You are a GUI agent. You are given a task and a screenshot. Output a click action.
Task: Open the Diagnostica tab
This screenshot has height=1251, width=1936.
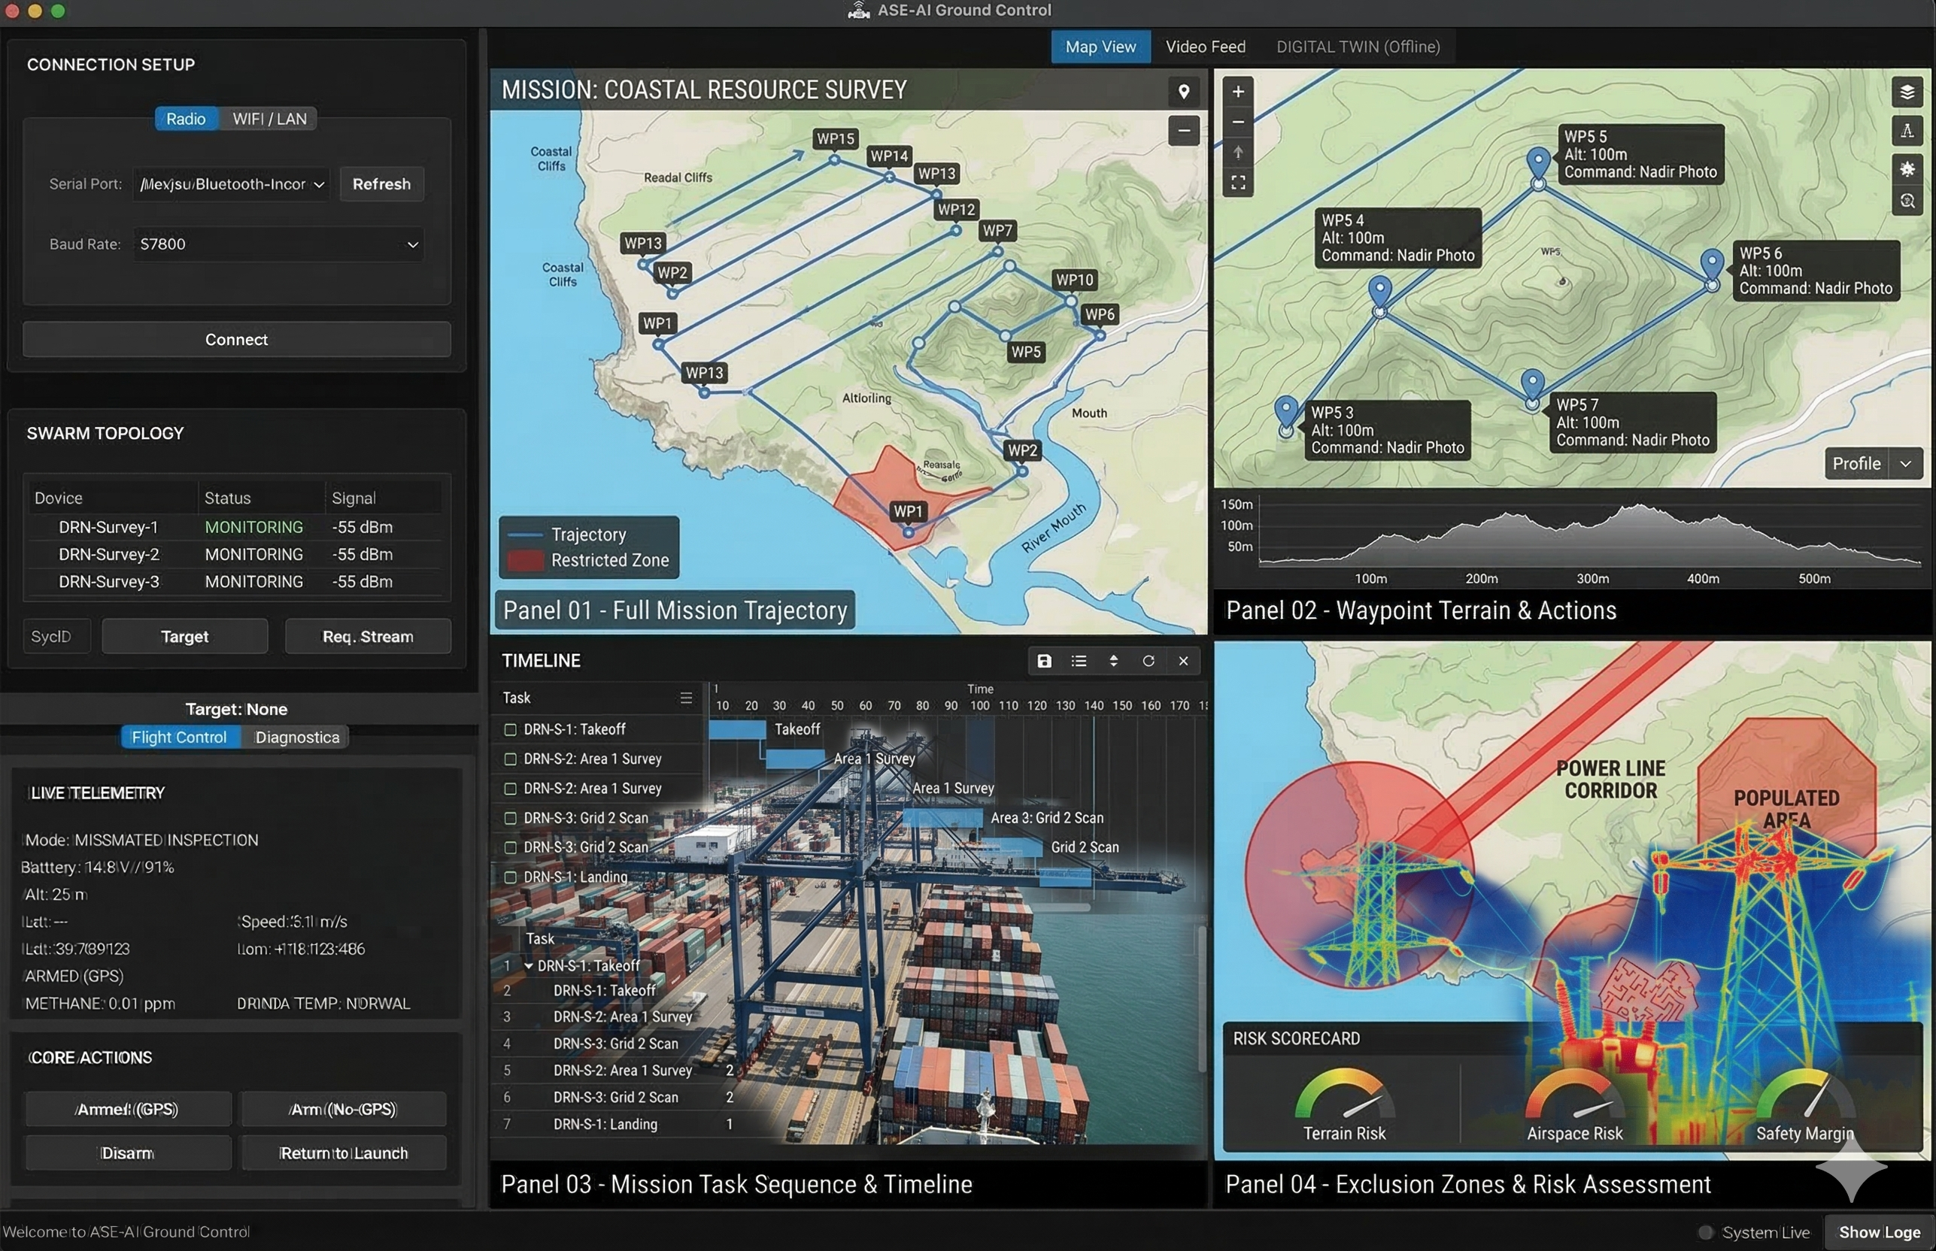point(296,737)
